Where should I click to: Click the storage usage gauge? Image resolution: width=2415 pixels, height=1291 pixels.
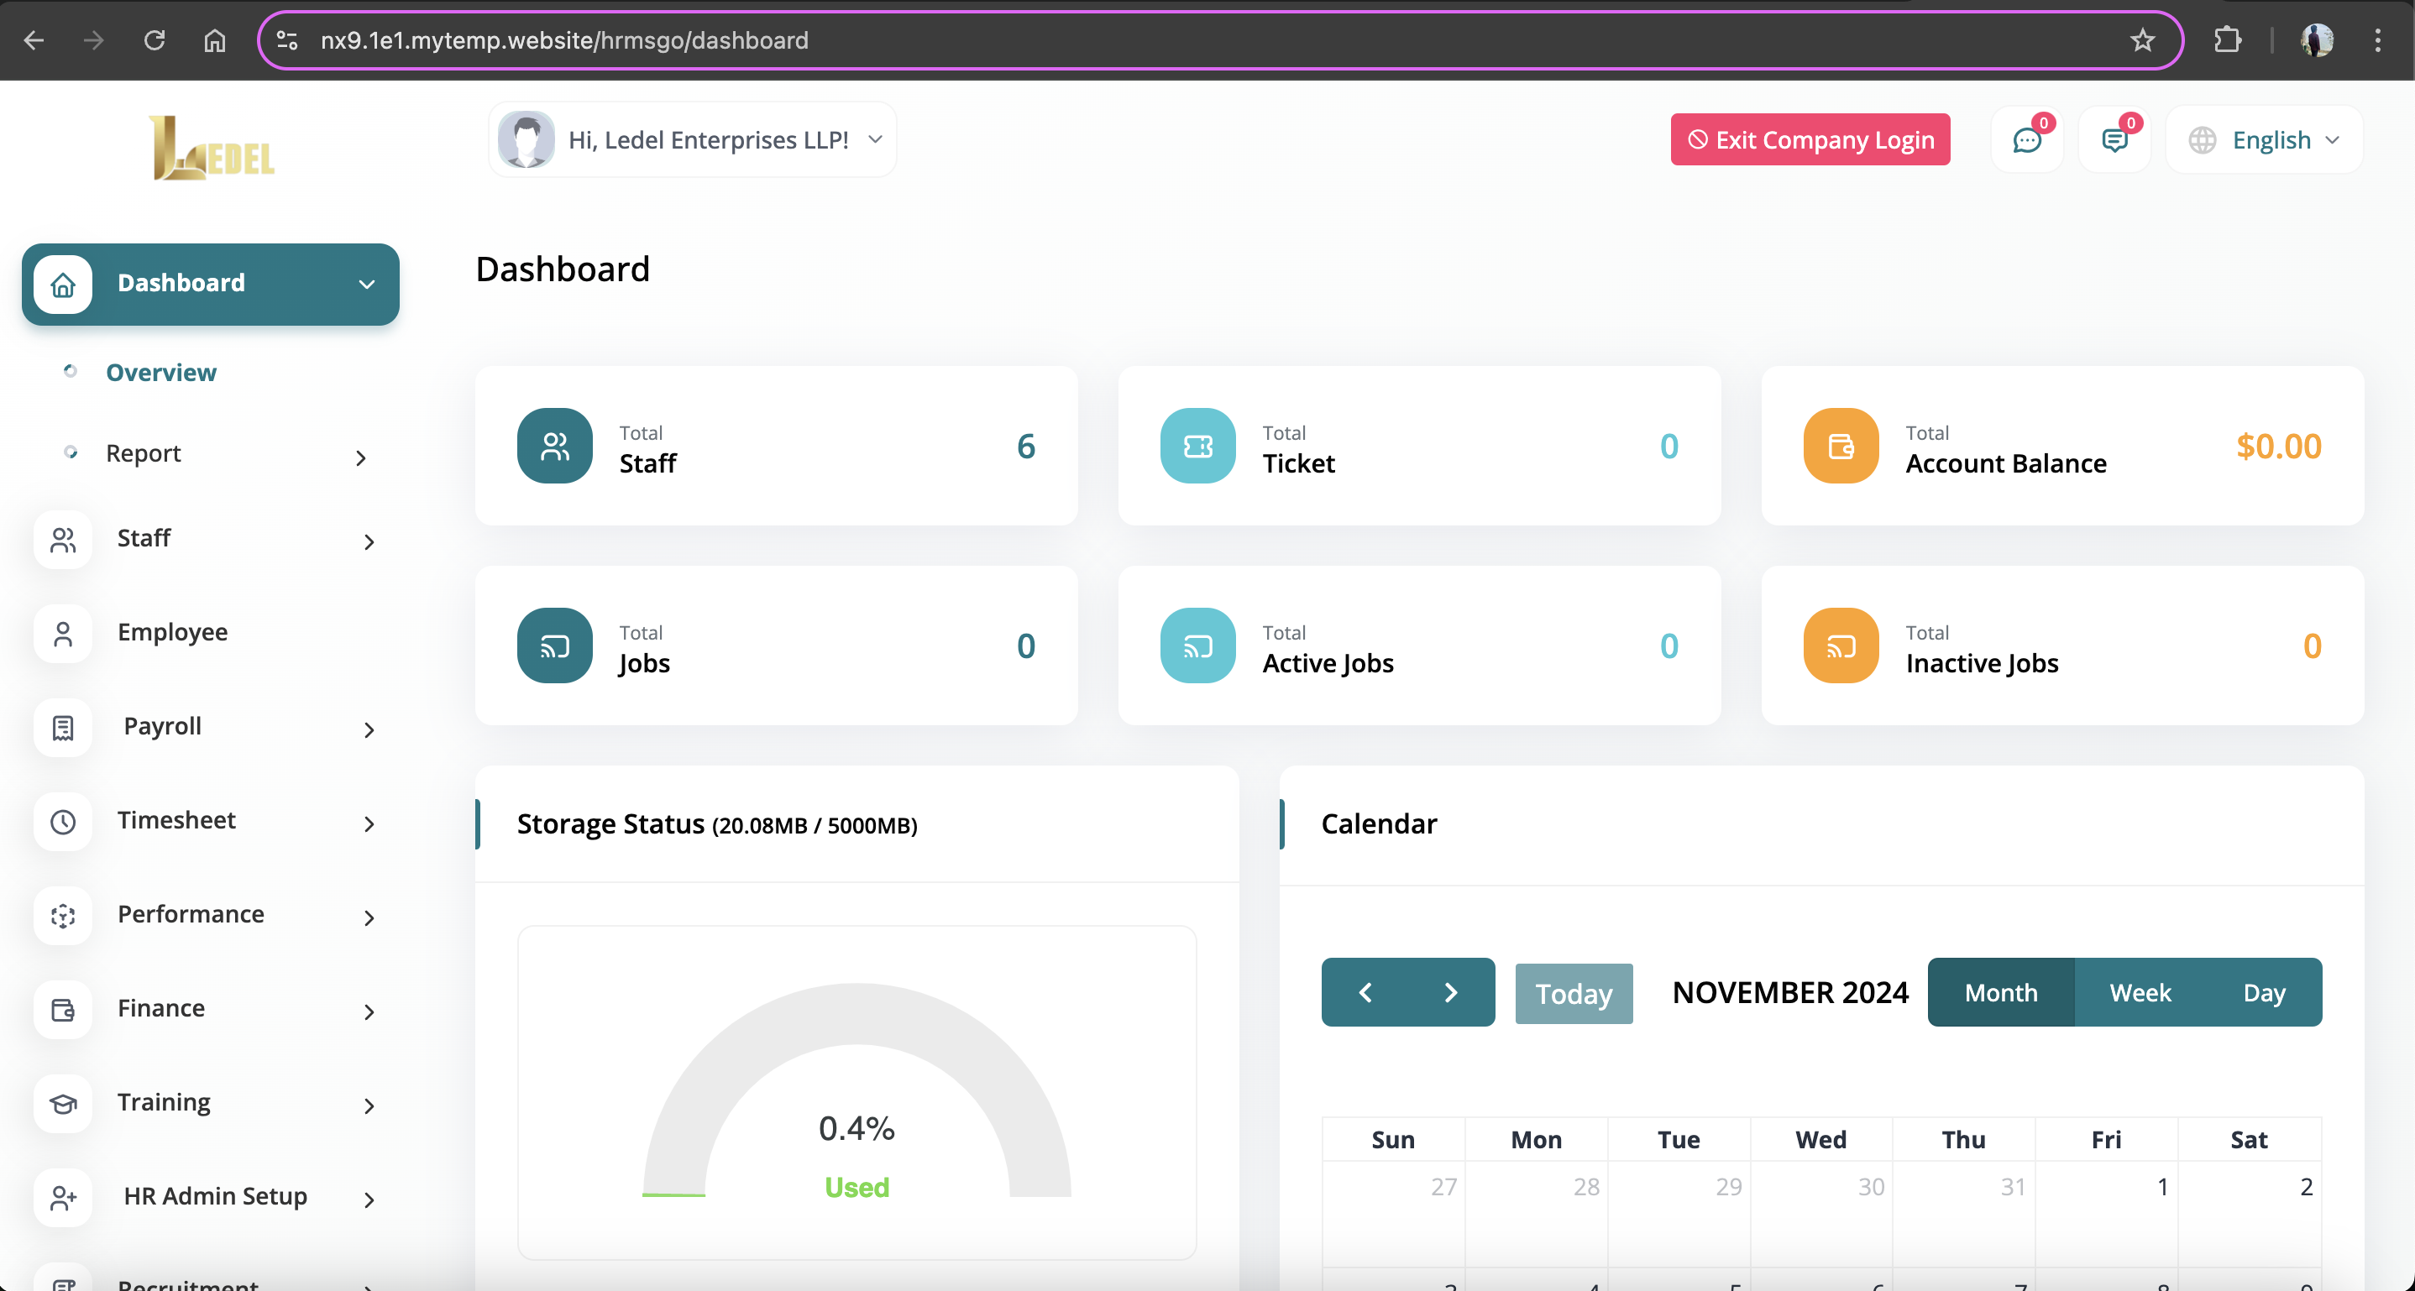pos(856,1091)
